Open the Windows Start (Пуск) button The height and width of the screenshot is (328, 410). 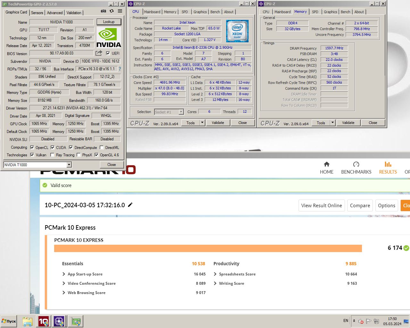coord(9,321)
